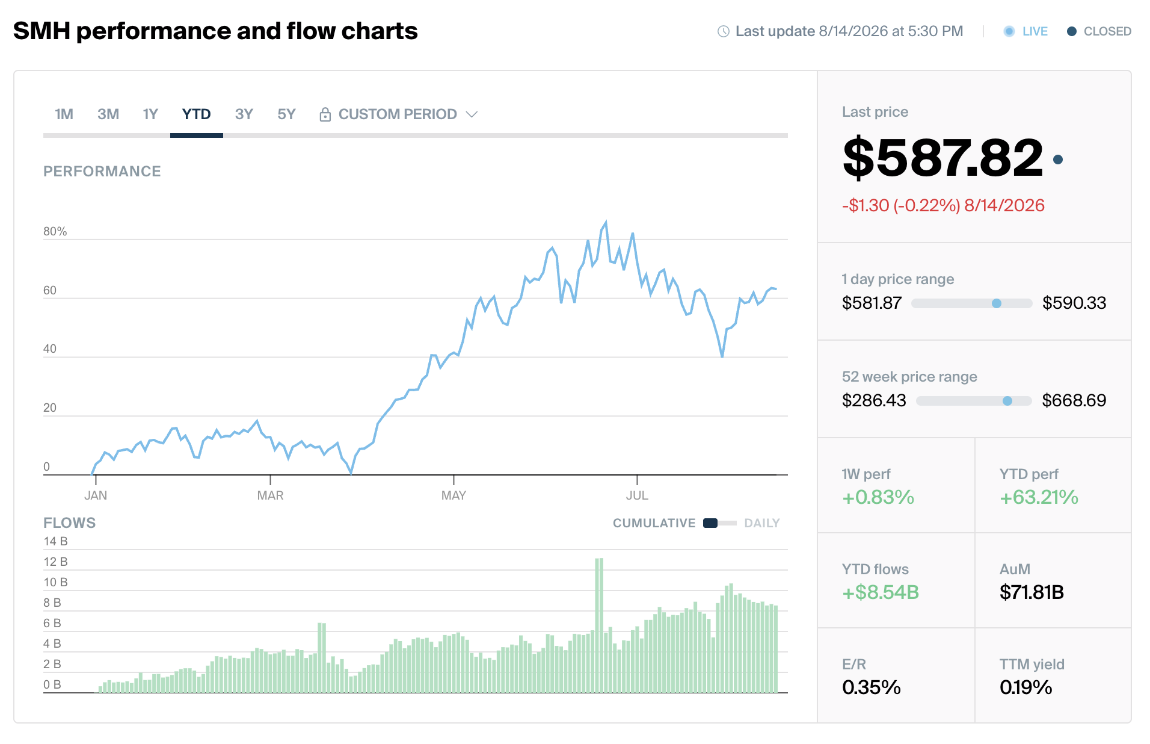Click the LIVE legend label
1150x744 pixels.
coord(1035,31)
